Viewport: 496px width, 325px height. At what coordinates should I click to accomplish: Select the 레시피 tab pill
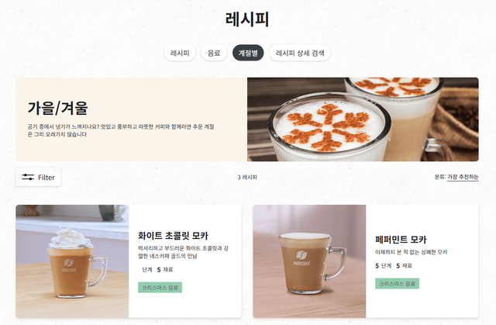coord(180,53)
